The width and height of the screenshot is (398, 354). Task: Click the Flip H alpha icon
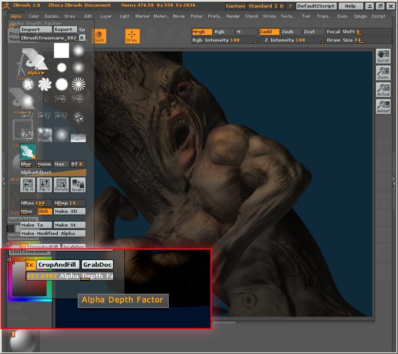pyautogui.click(x=27, y=185)
